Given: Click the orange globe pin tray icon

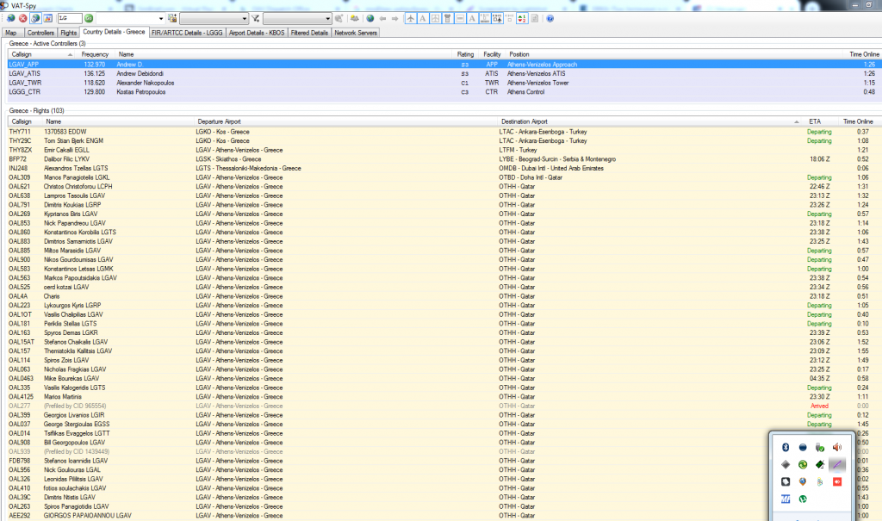Looking at the screenshot, I should [x=803, y=481].
